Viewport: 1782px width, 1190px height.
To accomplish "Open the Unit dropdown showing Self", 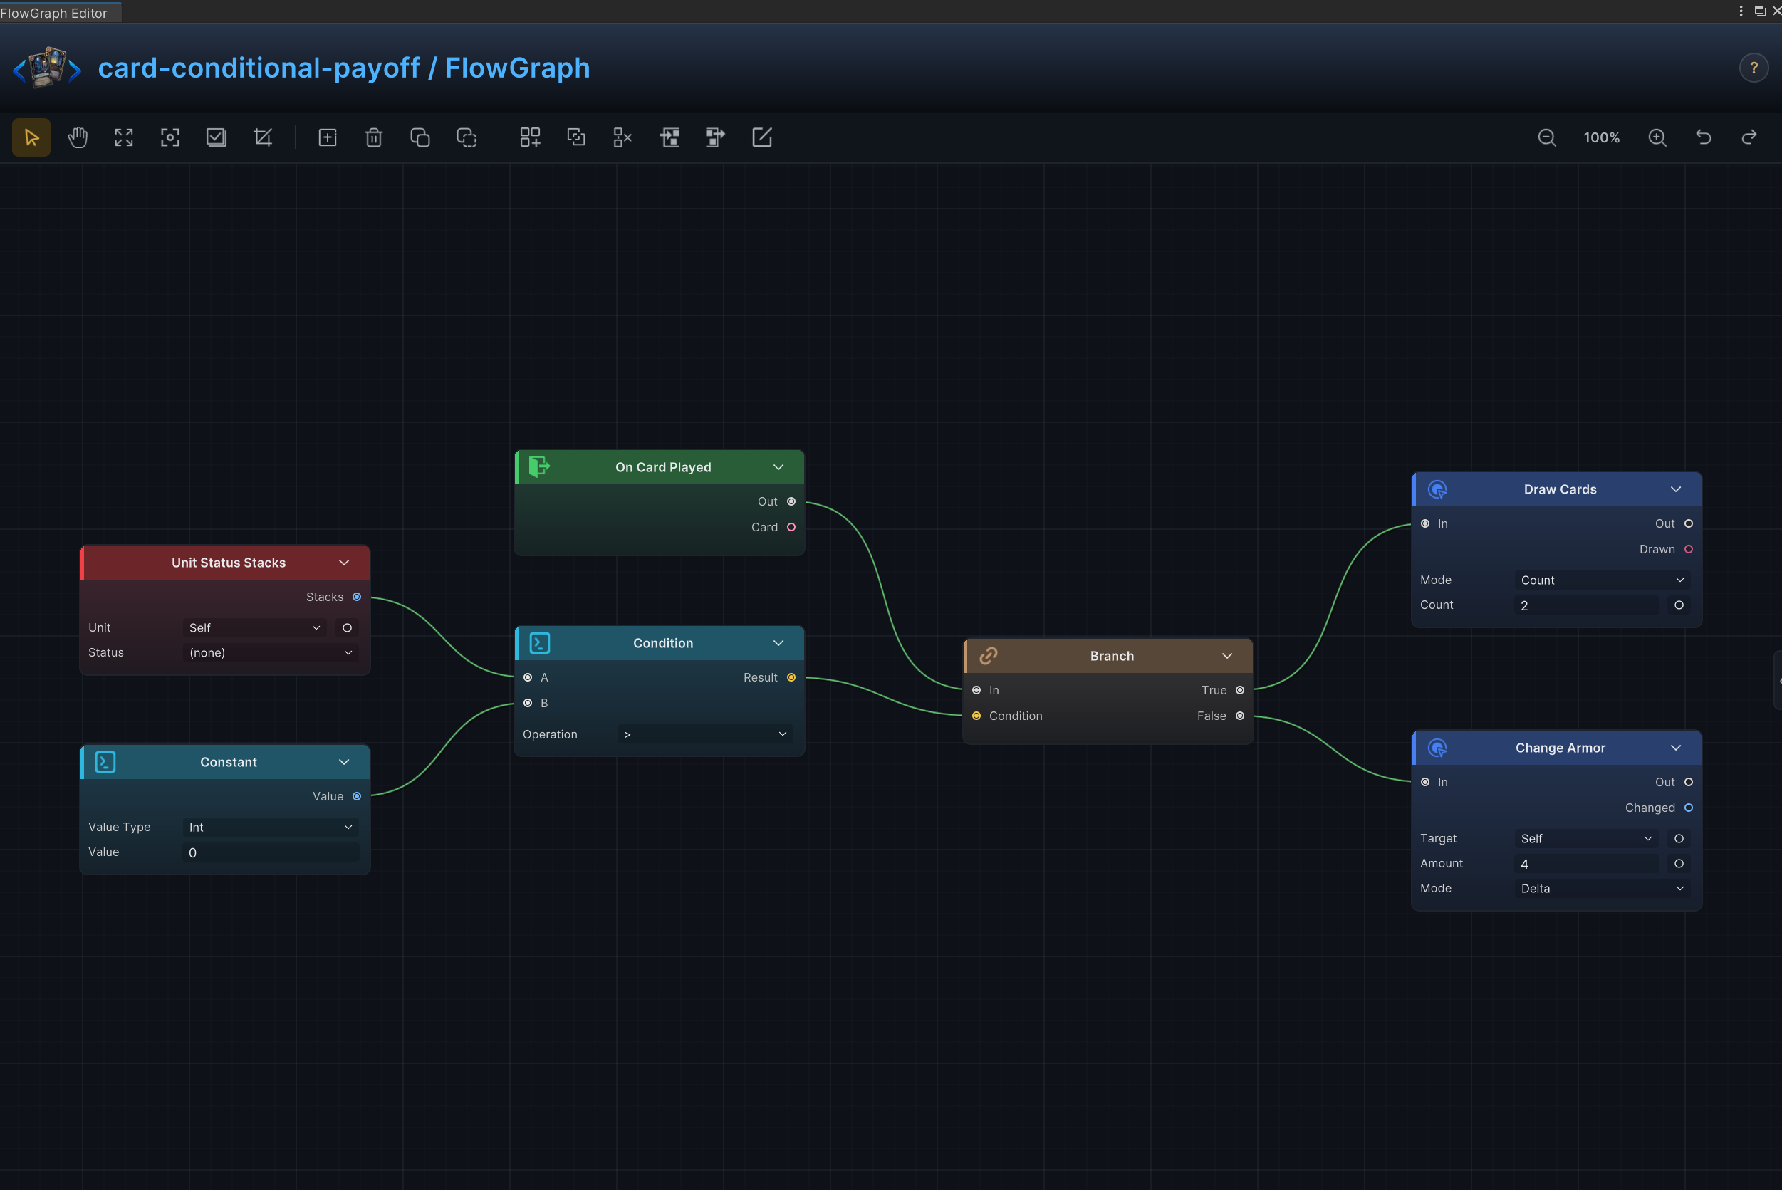I will tap(254, 627).
